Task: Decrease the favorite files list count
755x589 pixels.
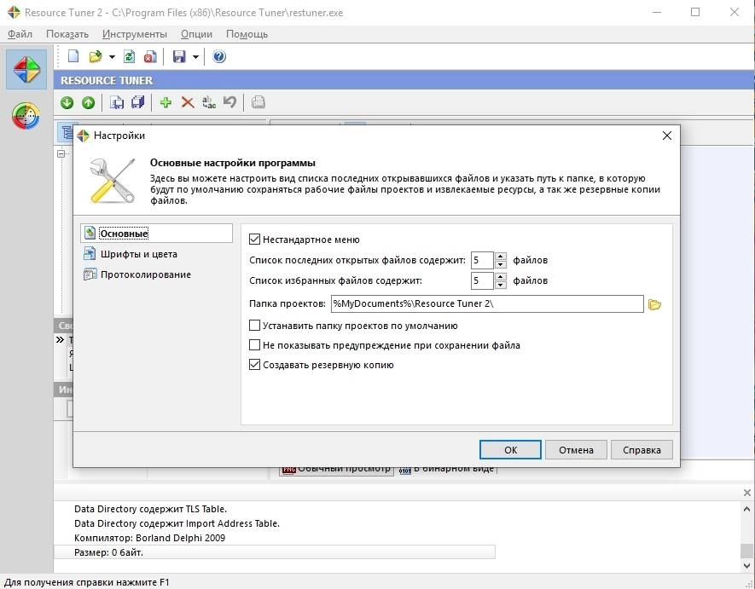Action: click(501, 285)
